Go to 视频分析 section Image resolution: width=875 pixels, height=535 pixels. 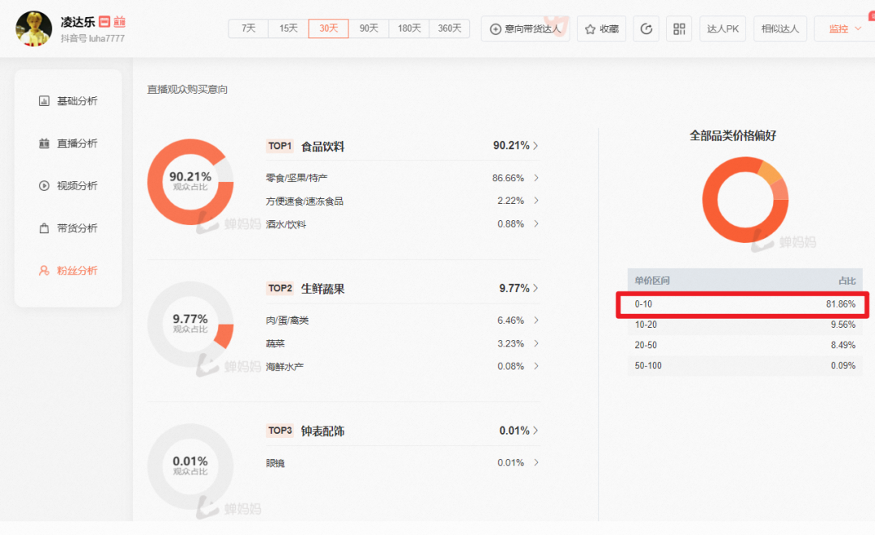click(68, 186)
